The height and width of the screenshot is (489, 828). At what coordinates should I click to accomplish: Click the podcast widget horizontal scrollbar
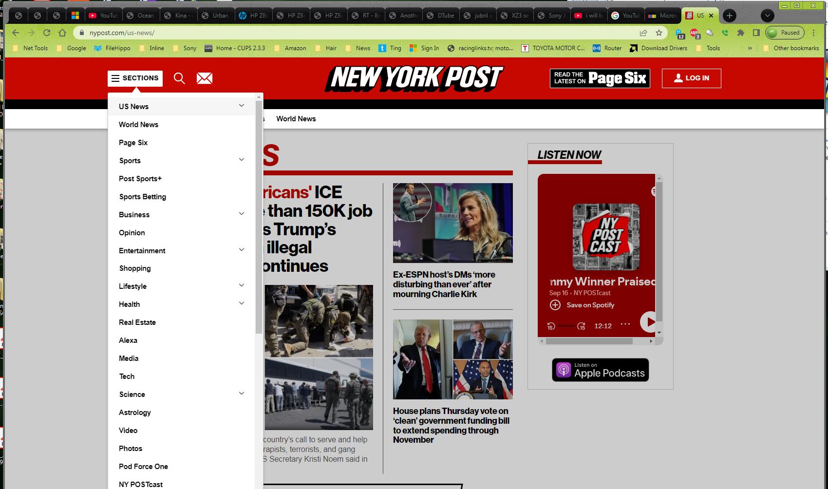(x=589, y=341)
